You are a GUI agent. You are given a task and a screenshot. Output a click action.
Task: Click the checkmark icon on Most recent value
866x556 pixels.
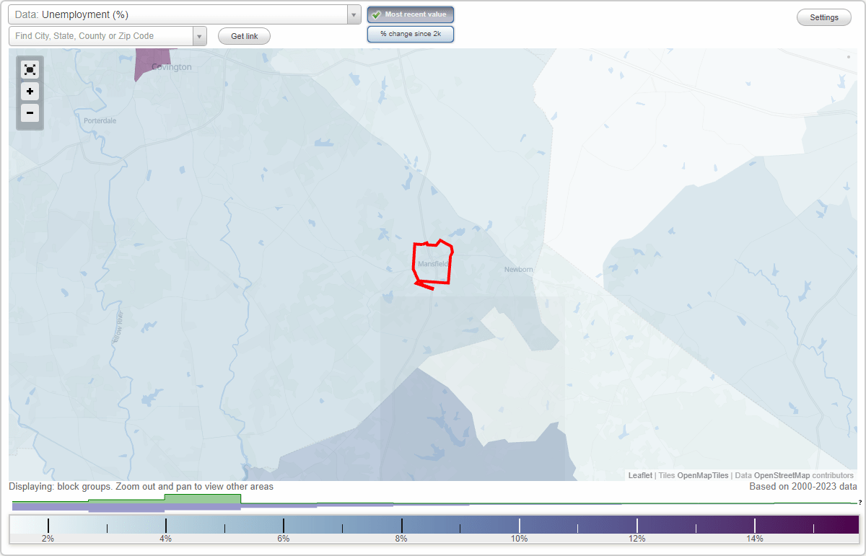(377, 14)
